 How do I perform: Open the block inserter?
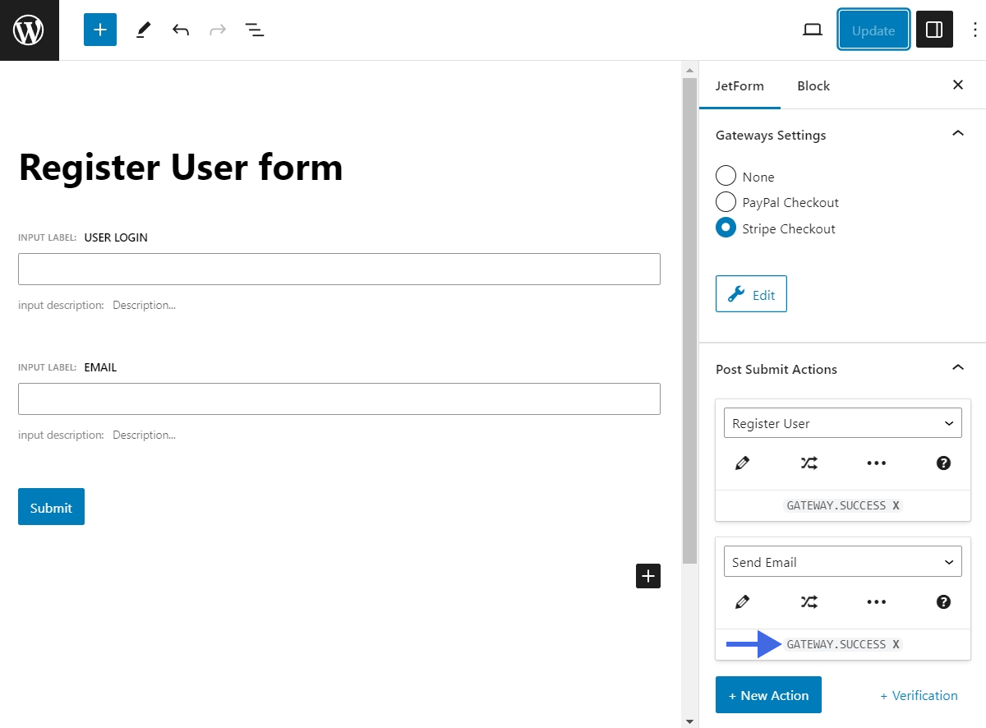coord(99,30)
